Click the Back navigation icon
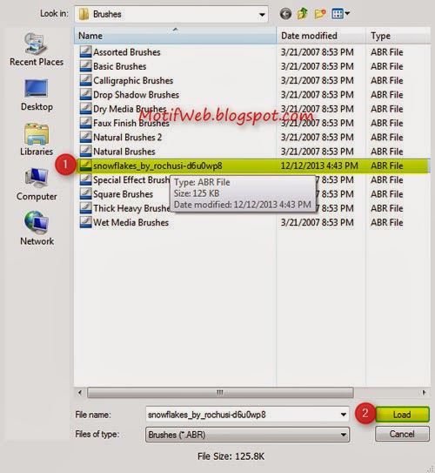Screen dimensions: 435x473 pyautogui.click(x=285, y=14)
